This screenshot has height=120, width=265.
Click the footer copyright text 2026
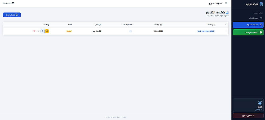click(x=116, y=117)
